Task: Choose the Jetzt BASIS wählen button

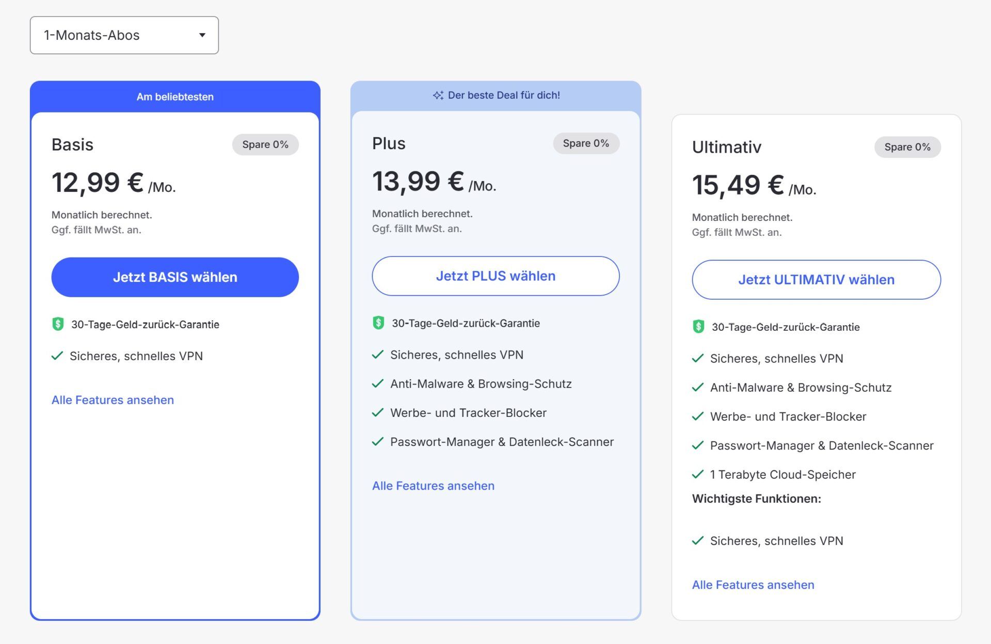Action: click(x=175, y=277)
